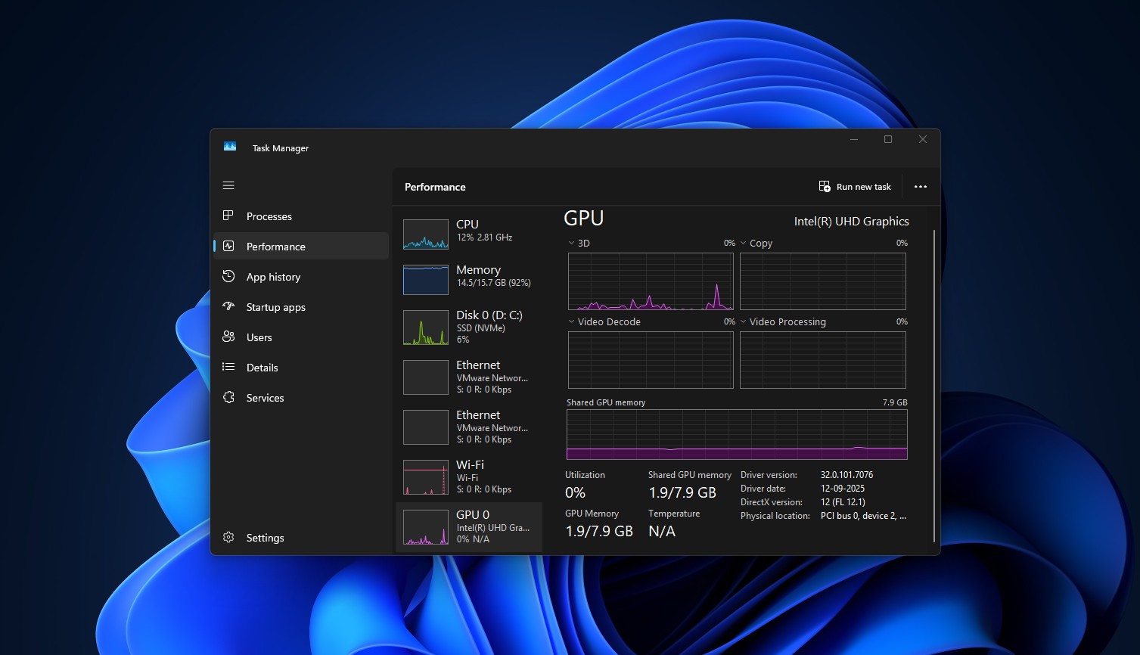Select Disk 0 (D: C:) entry

[x=469, y=327]
